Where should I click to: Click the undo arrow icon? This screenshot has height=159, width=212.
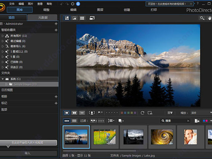tap(62, 4)
